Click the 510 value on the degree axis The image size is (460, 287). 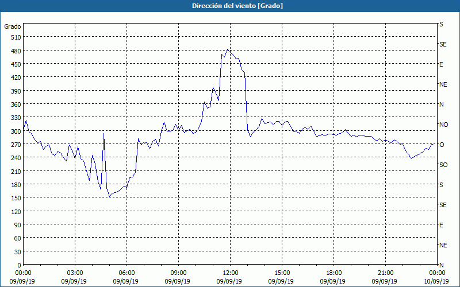pos(16,37)
